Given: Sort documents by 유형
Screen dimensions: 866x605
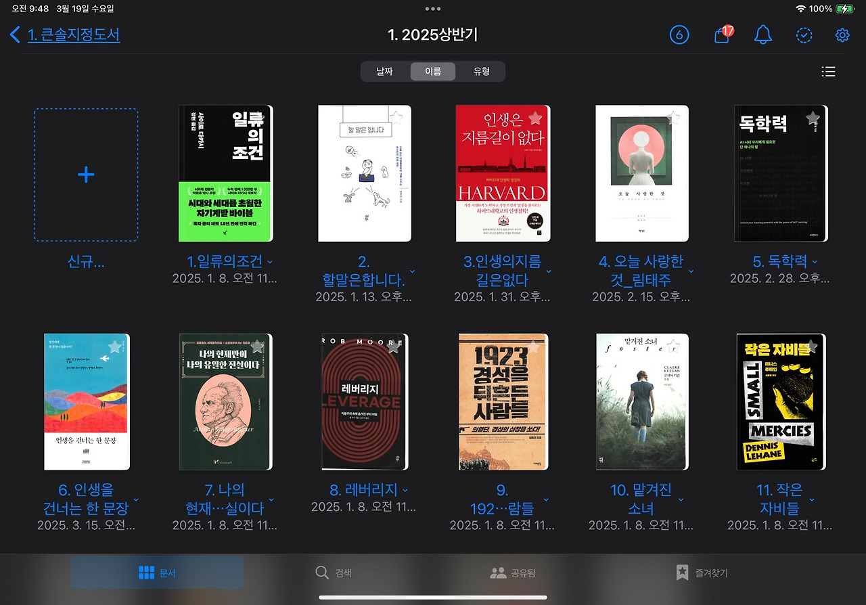Looking at the screenshot, I should point(481,72).
